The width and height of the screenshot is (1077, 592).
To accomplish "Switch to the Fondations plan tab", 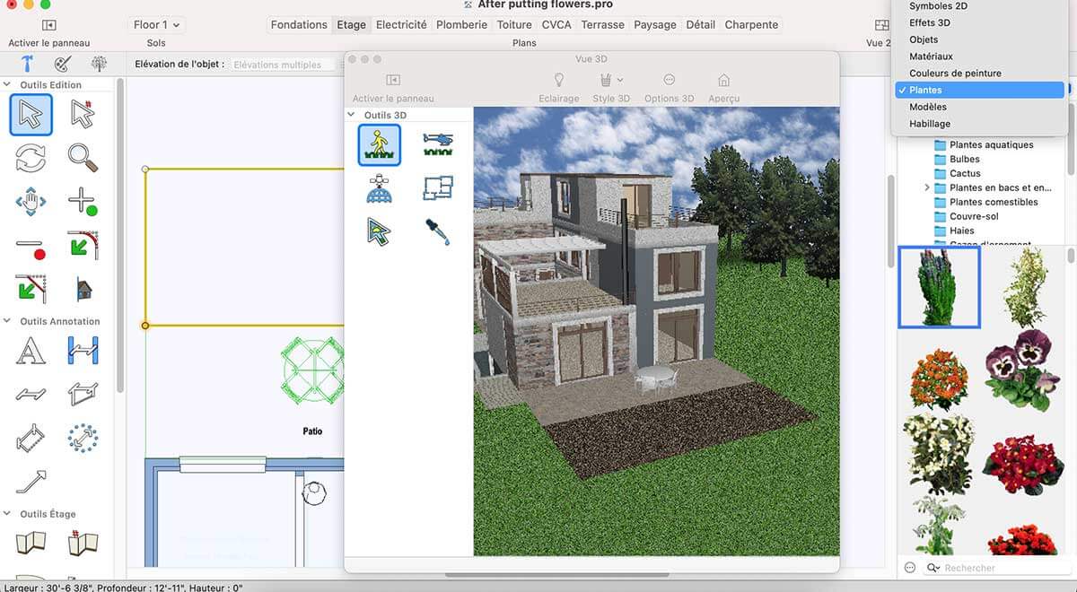I will [x=301, y=25].
